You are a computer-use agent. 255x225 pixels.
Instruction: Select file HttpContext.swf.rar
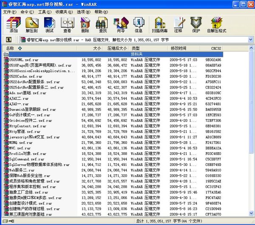[x=113, y=126]
